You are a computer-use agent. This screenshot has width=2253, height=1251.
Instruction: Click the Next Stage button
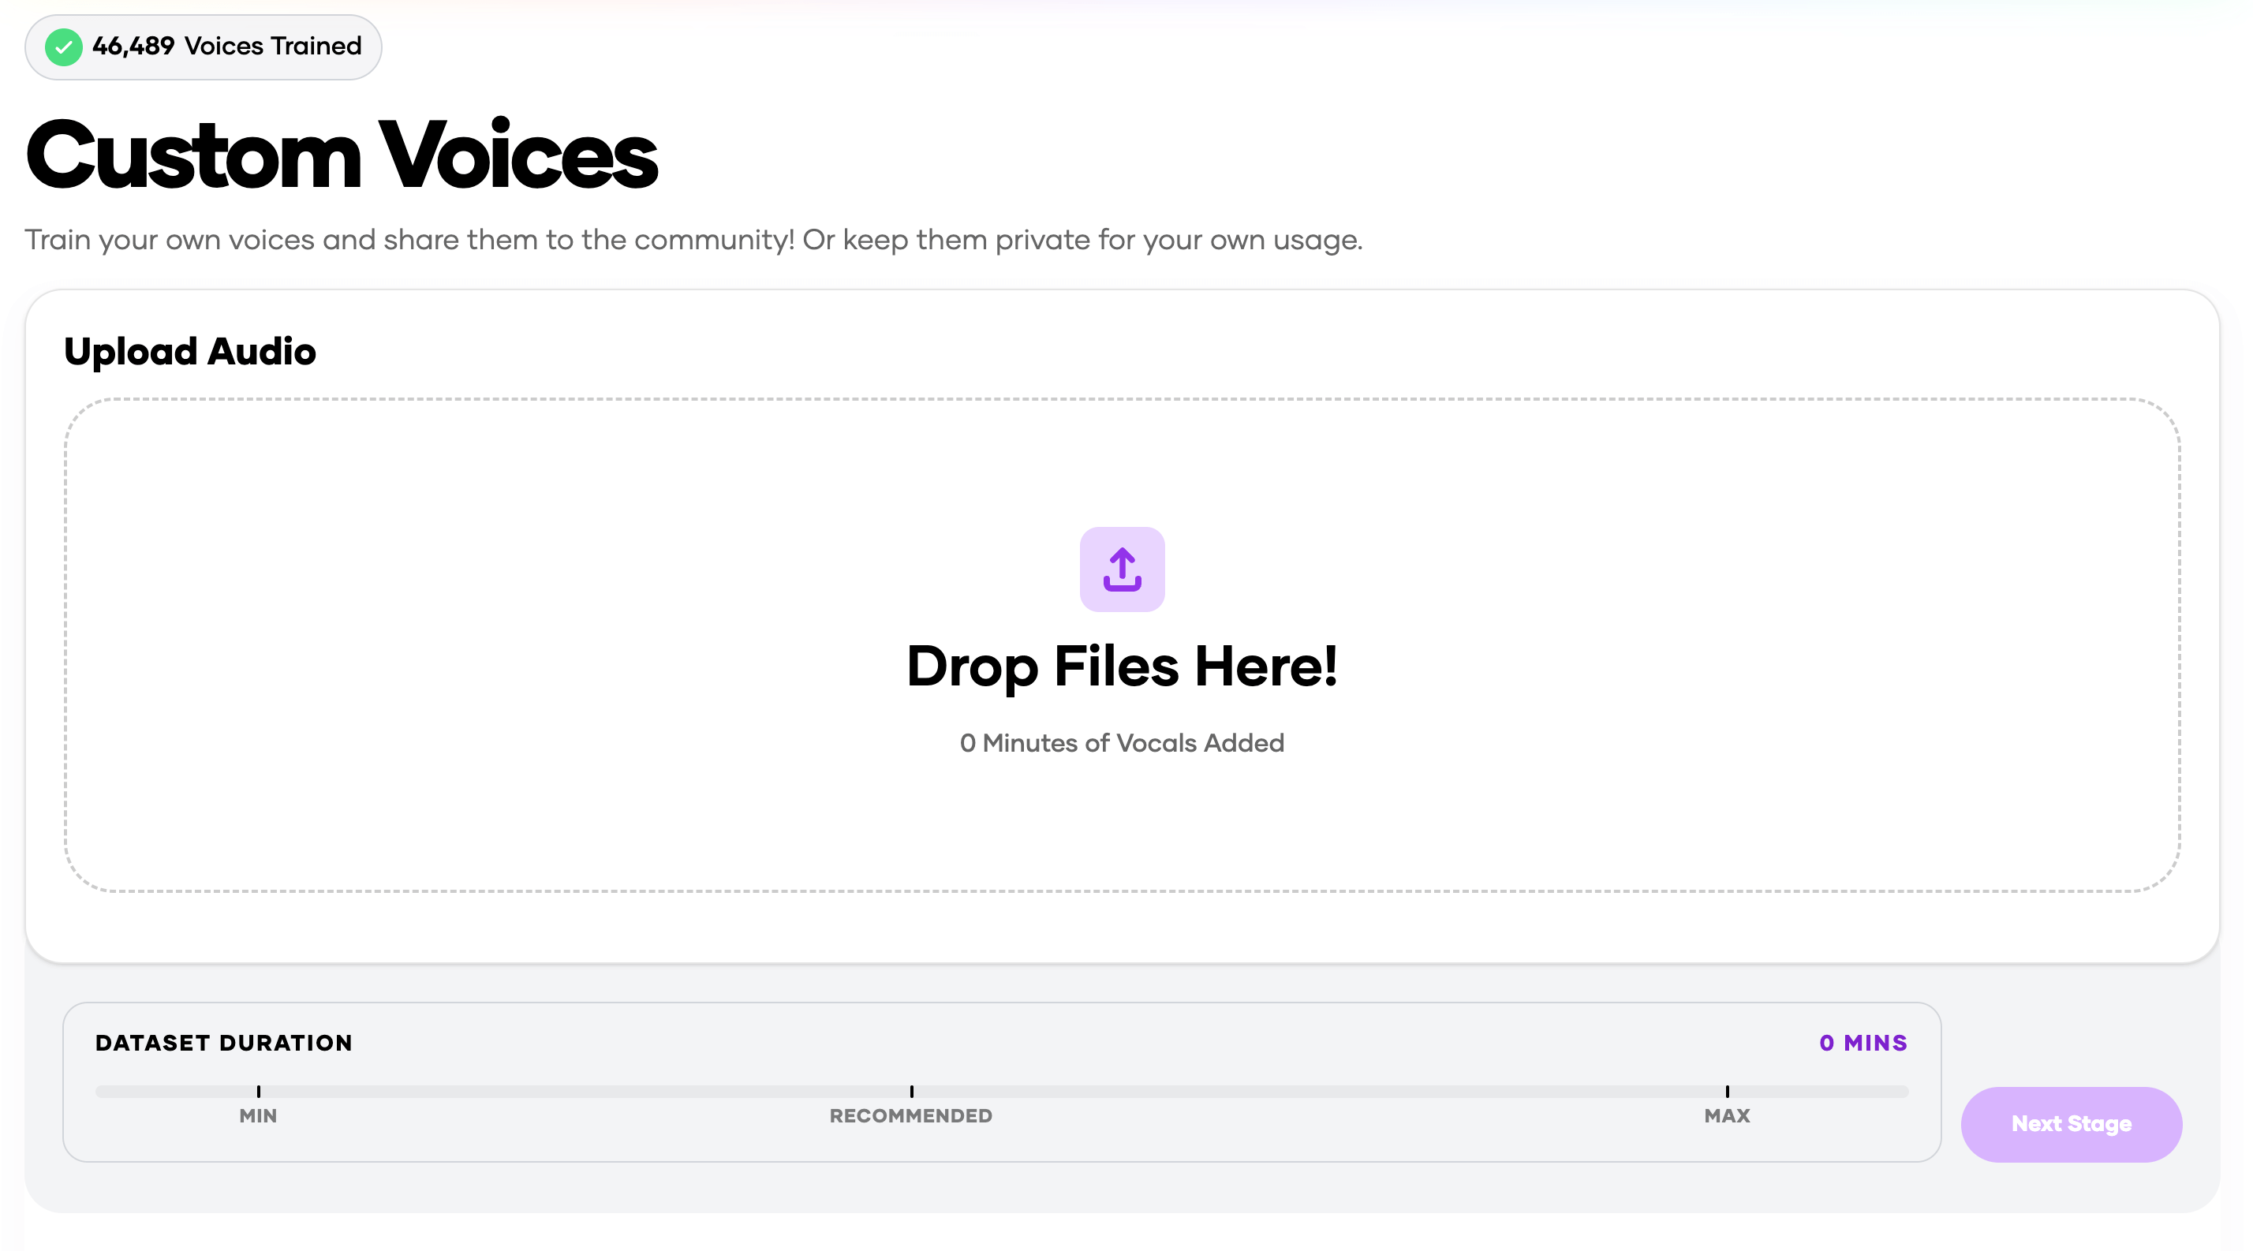2070,1123
